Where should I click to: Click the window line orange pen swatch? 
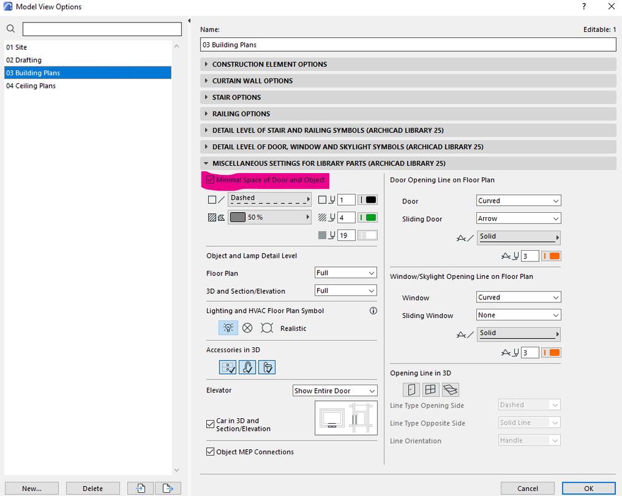(x=551, y=353)
